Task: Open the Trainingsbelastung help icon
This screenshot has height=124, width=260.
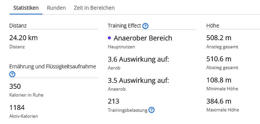Action: pyautogui.click(x=151, y=110)
